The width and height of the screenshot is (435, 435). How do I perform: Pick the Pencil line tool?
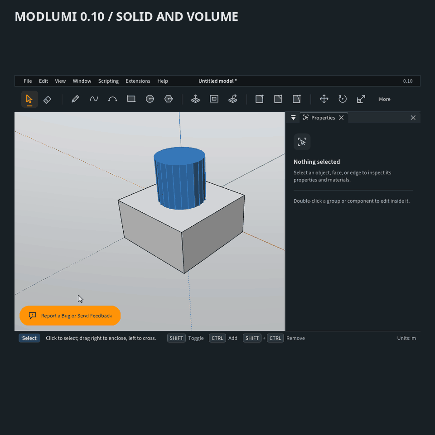coord(75,99)
